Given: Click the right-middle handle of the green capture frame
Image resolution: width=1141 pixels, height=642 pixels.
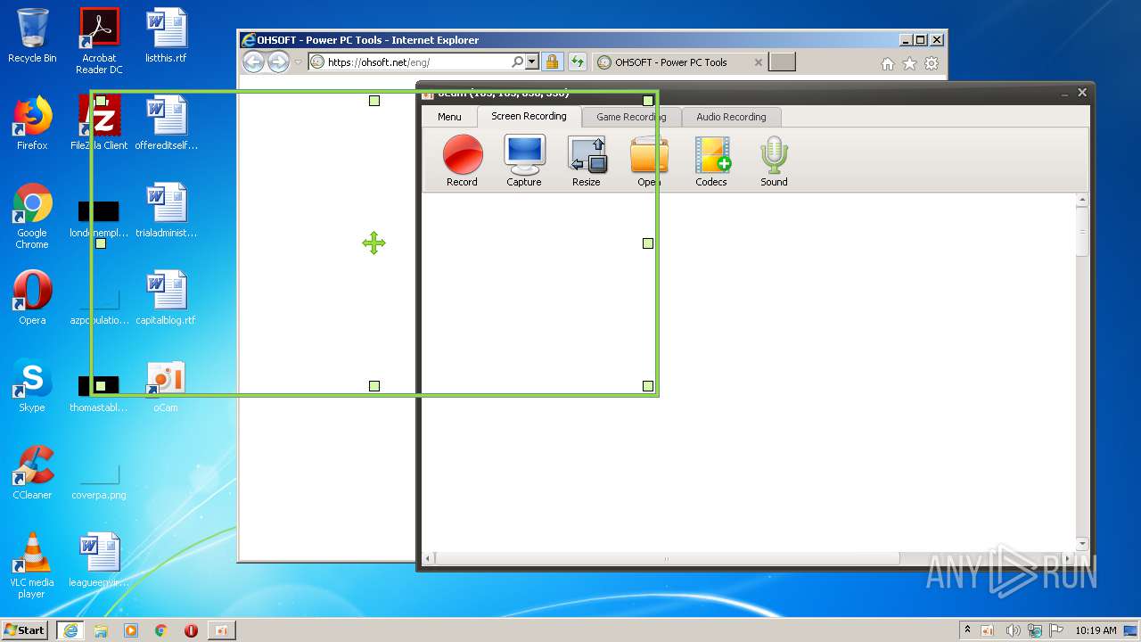Looking at the screenshot, I should click(648, 243).
